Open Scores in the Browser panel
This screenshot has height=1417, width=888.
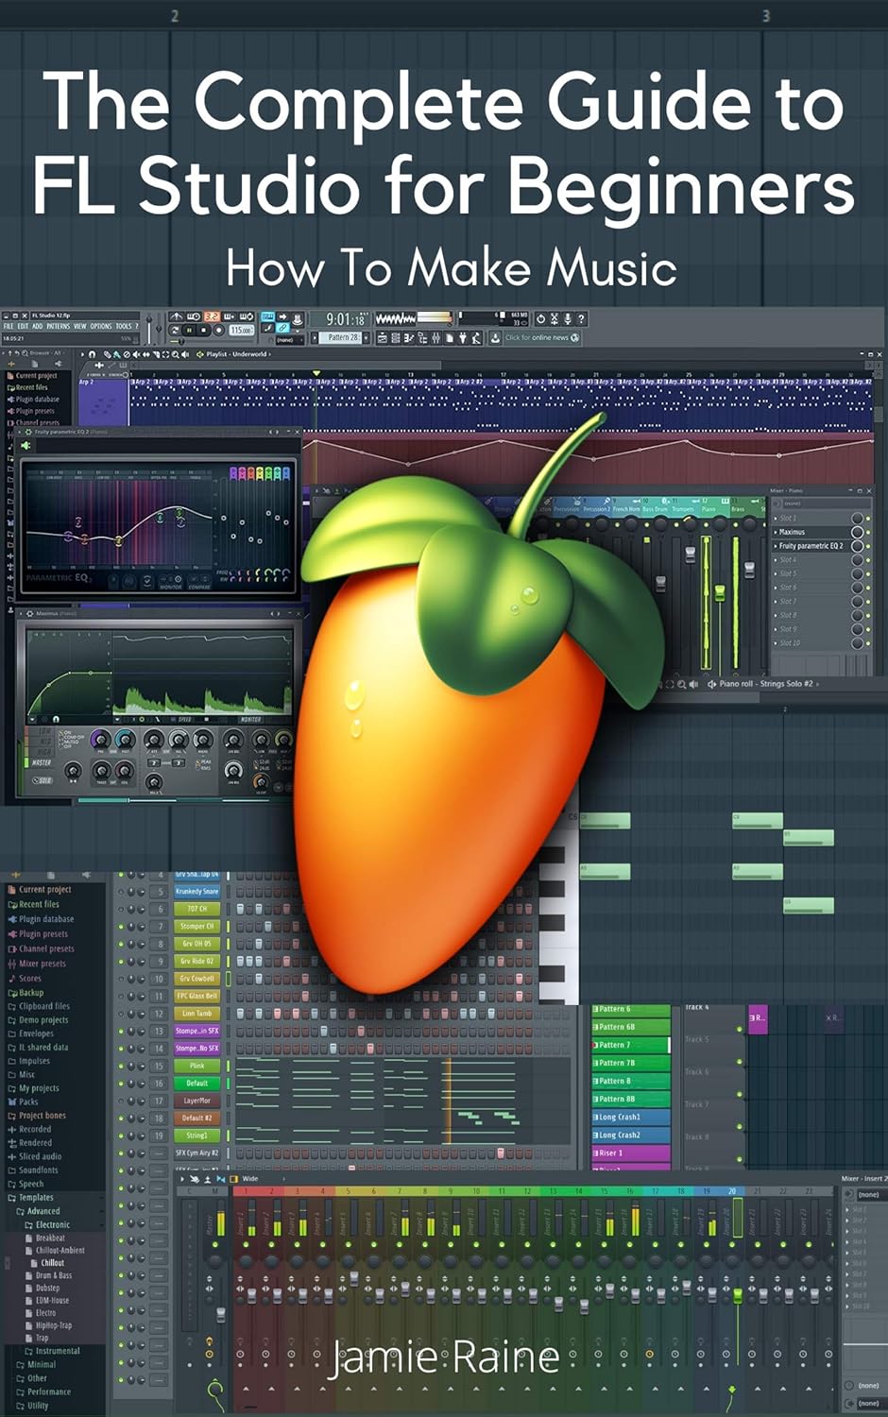point(28,979)
